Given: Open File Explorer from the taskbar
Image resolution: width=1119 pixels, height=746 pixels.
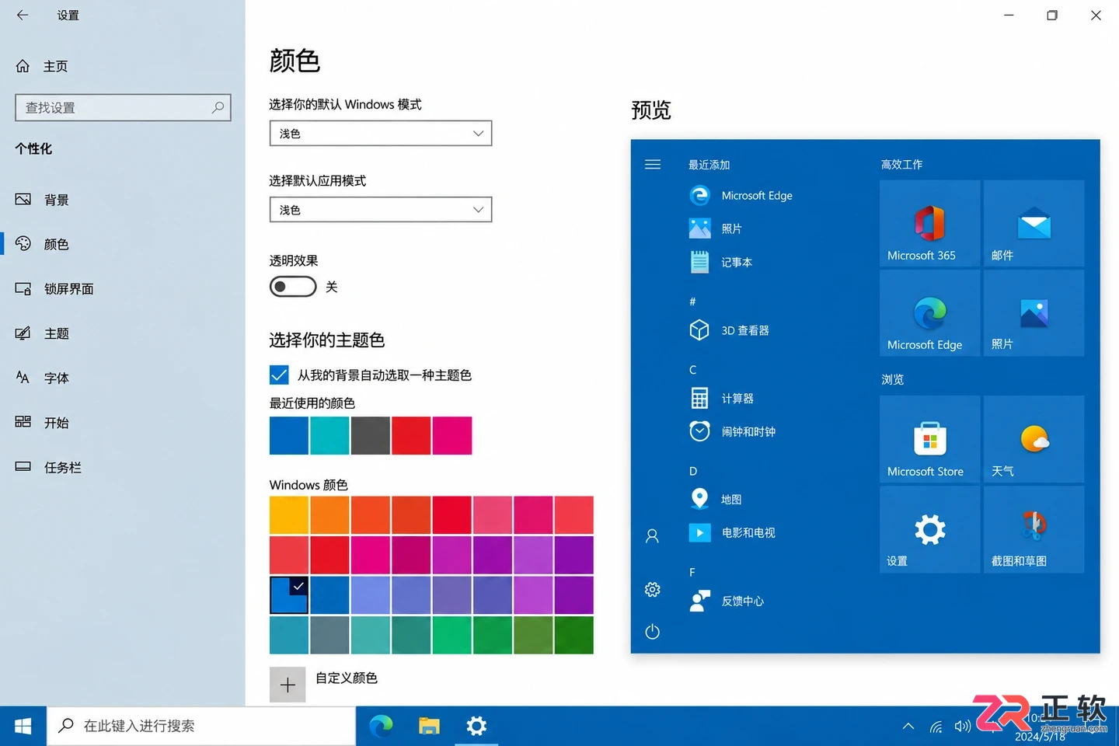Looking at the screenshot, I should (429, 726).
